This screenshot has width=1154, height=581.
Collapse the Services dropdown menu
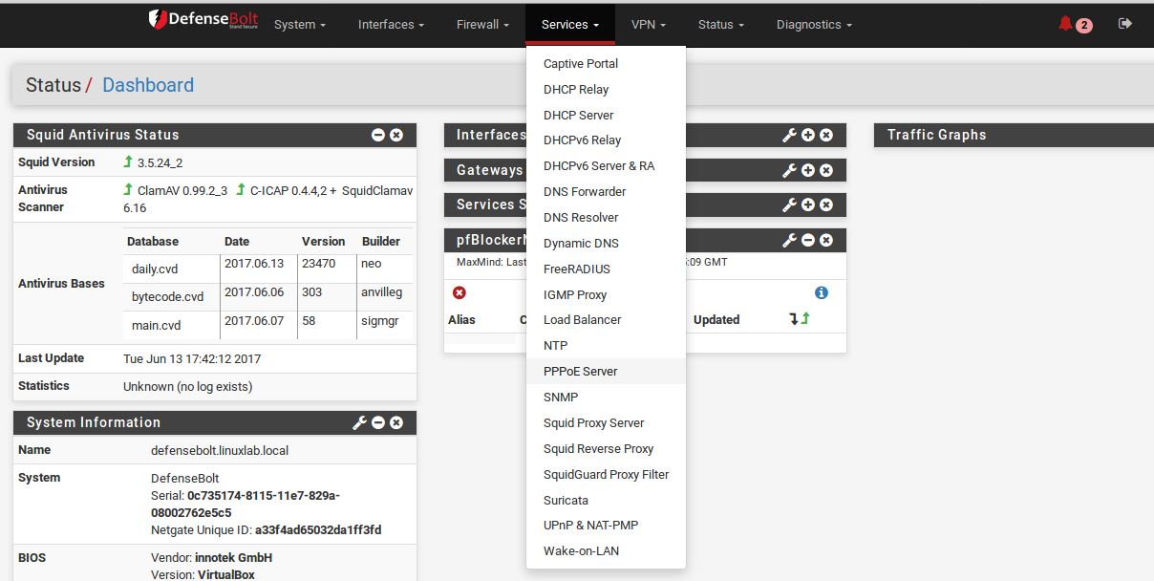coord(570,24)
